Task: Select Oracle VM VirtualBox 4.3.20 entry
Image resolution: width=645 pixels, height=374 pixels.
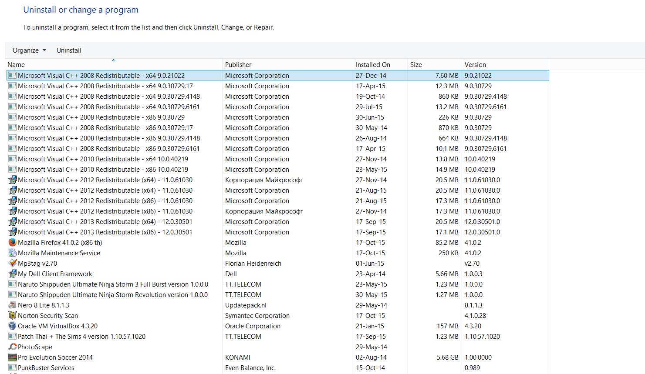Action: point(57,326)
